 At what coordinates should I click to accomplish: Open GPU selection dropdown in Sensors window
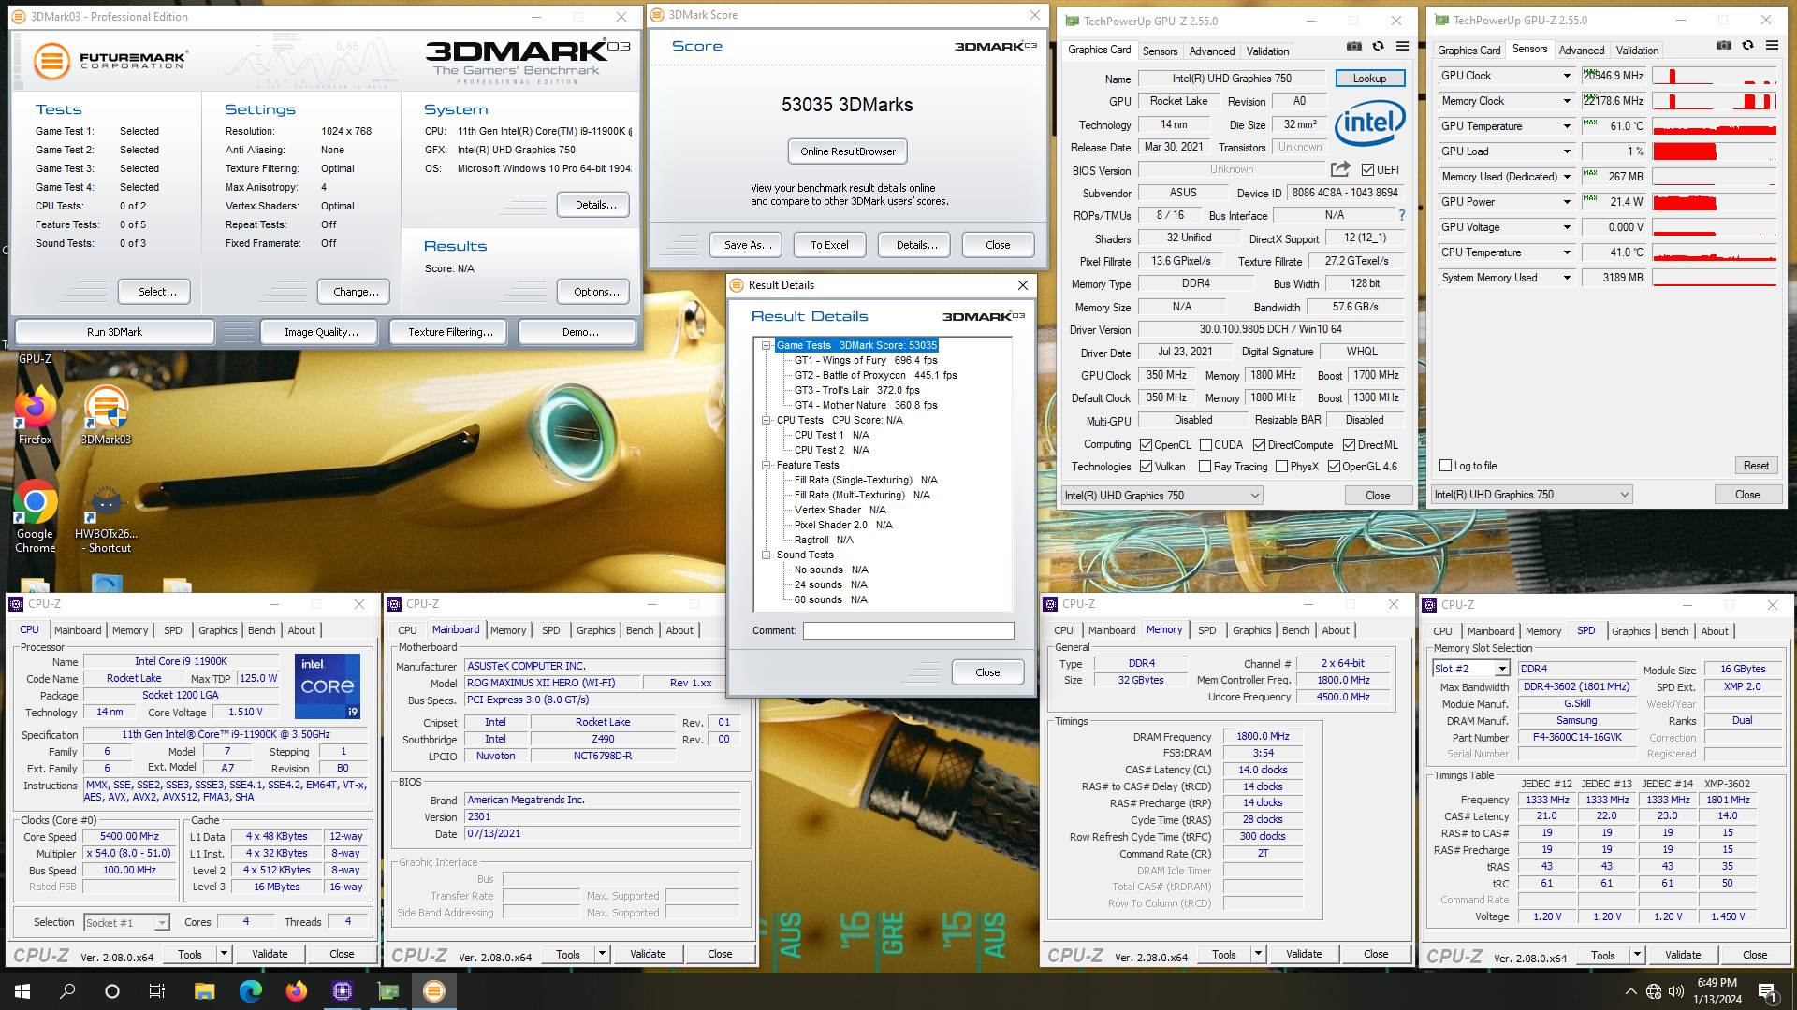1624,495
